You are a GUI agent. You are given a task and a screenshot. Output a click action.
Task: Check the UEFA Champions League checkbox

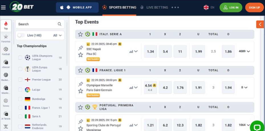coord(20,58)
